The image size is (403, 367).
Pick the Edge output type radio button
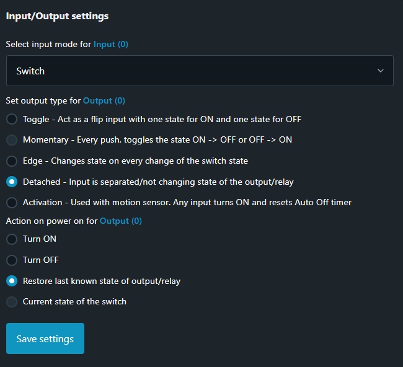pos(12,161)
